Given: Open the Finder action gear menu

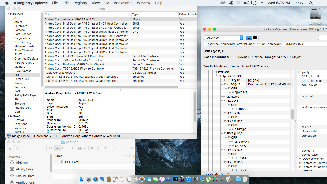Looking at the screenshot, I should 94,148.
